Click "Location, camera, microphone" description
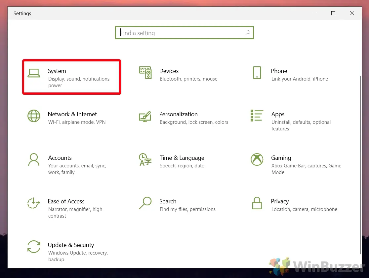369x278 pixels. 304,209
